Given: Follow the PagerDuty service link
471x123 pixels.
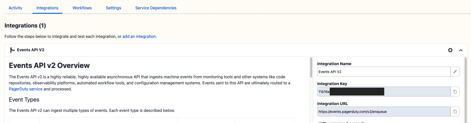Looking at the screenshot, I should point(26,89).
